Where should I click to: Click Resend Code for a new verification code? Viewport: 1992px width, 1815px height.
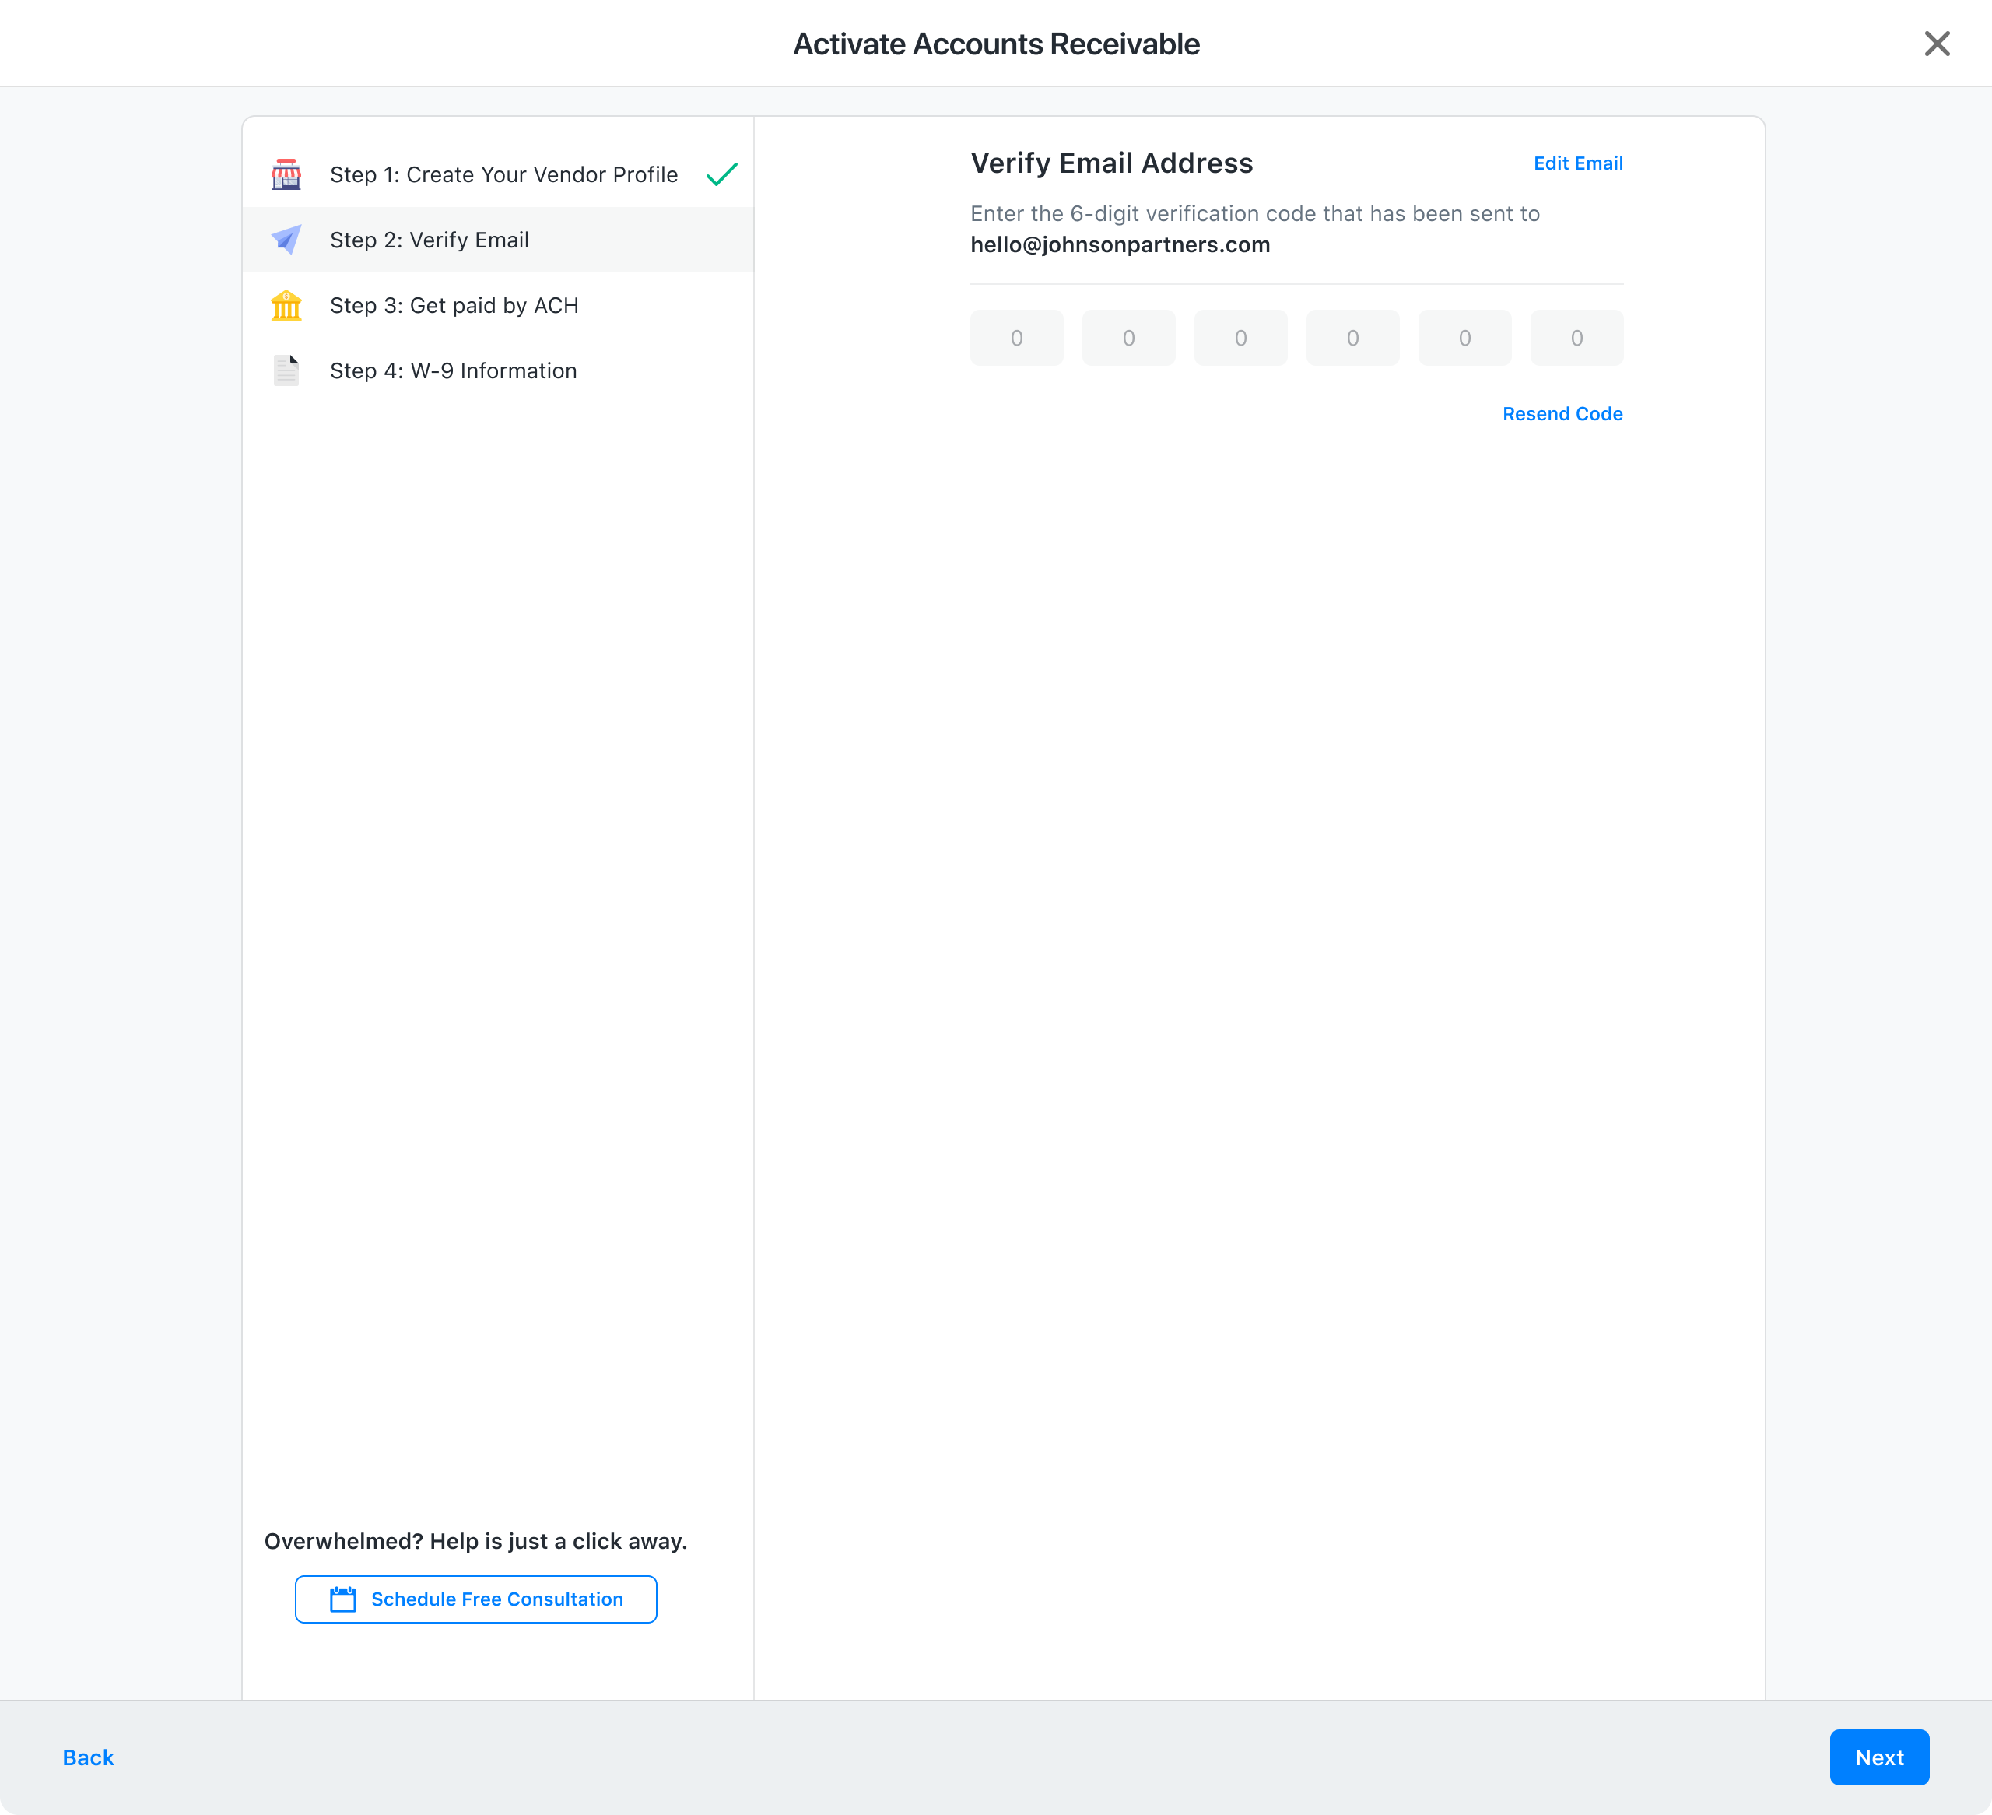click(1562, 414)
